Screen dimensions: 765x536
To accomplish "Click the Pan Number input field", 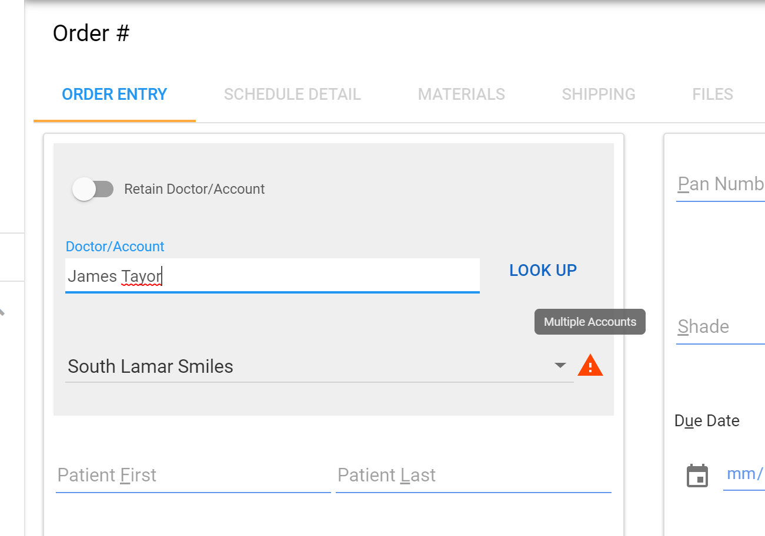I will (x=721, y=184).
